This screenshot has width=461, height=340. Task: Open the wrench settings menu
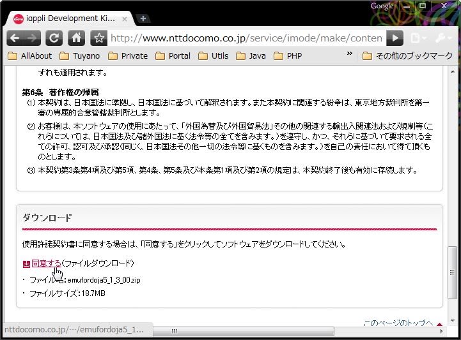(443, 38)
